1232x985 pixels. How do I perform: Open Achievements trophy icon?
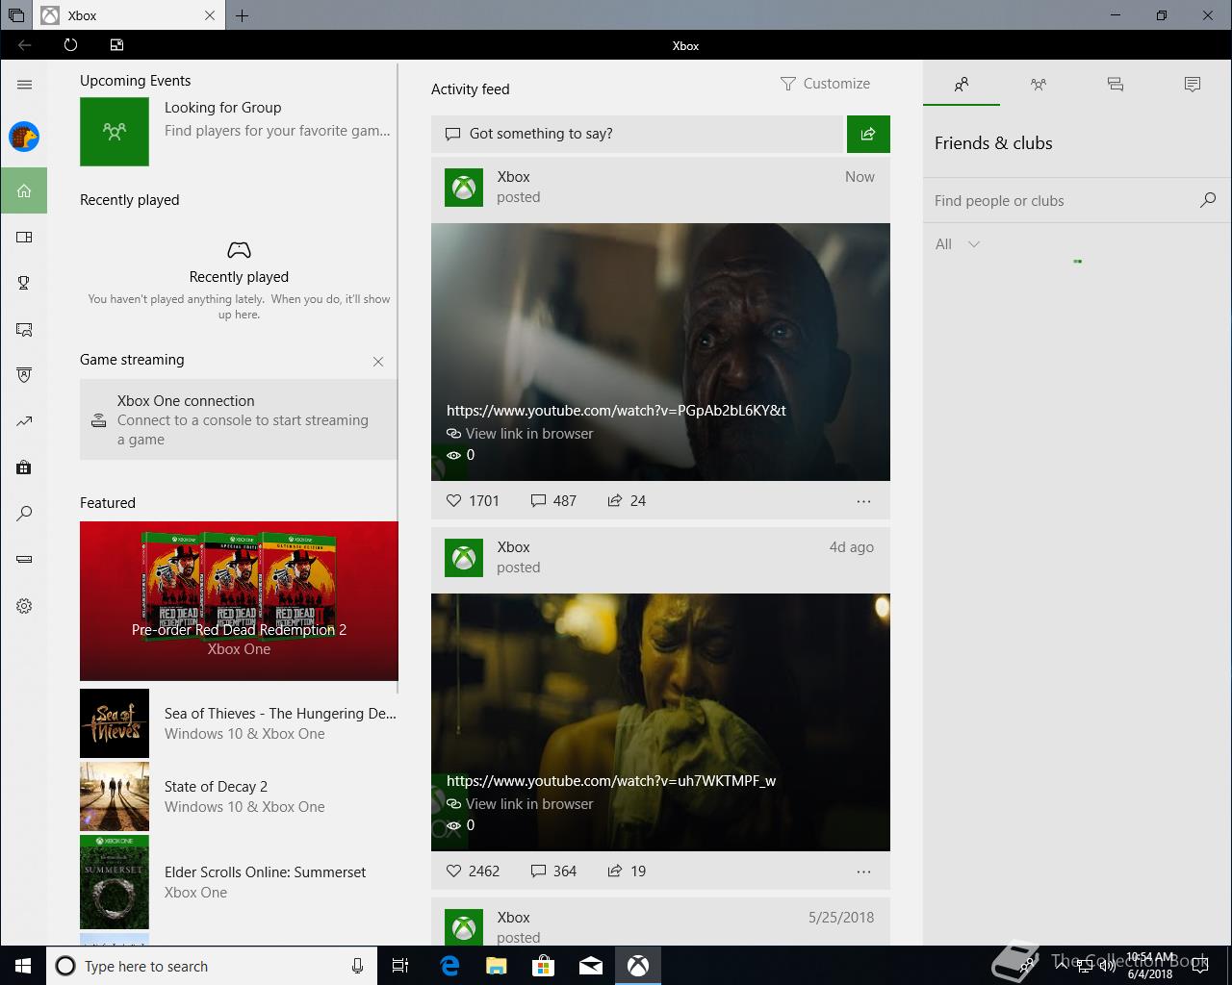click(24, 283)
